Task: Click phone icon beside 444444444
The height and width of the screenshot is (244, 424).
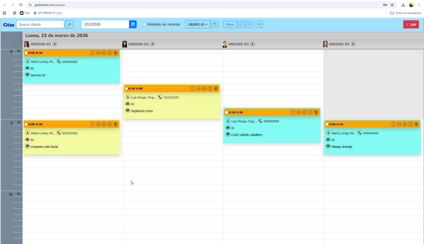Action: click(360, 133)
